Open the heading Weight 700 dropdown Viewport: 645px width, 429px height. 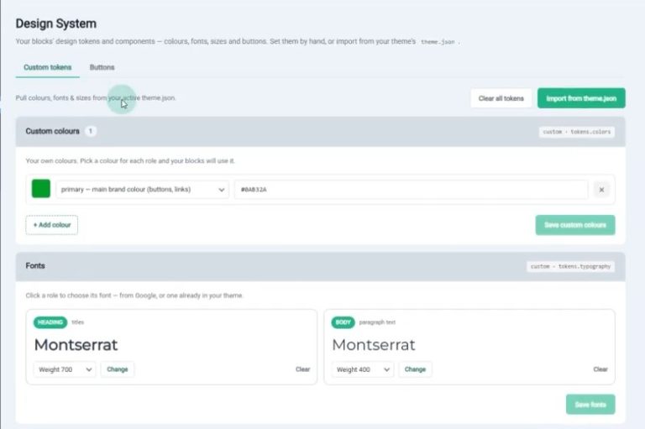point(65,369)
